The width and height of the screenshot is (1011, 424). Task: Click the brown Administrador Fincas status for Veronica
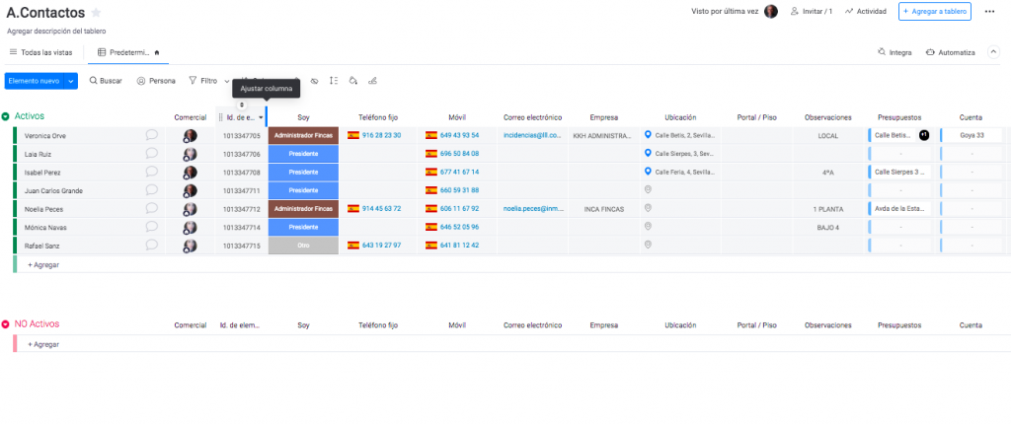[x=303, y=135]
